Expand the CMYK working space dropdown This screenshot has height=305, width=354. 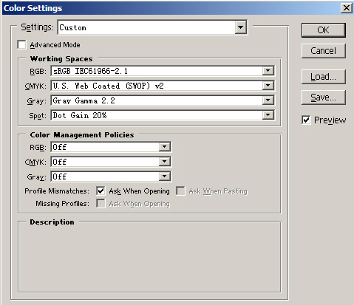268,86
